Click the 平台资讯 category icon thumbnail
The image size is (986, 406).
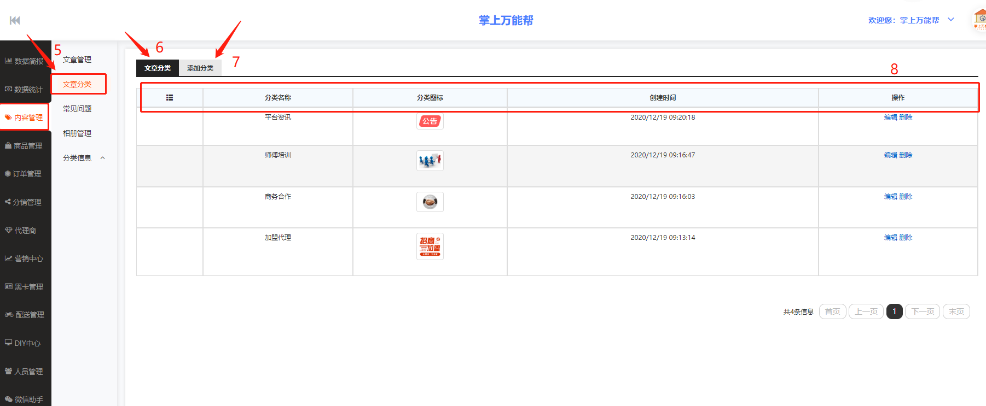pyautogui.click(x=430, y=121)
